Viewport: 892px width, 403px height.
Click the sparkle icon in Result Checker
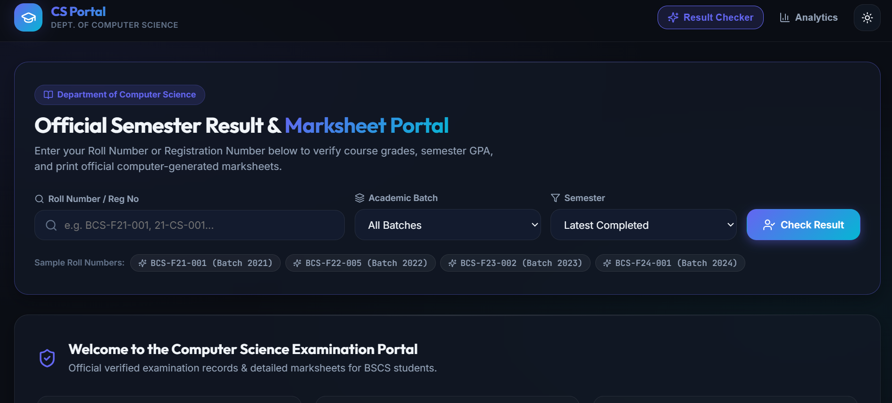[x=673, y=17]
